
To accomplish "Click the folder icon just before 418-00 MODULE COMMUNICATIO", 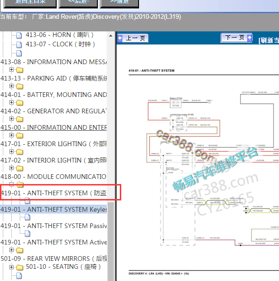I will [x=20, y=168].
